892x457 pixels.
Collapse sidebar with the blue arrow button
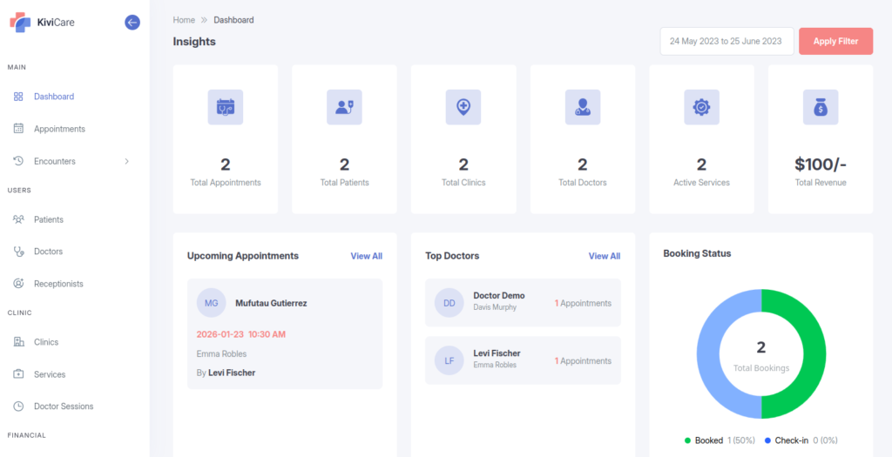click(x=132, y=23)
